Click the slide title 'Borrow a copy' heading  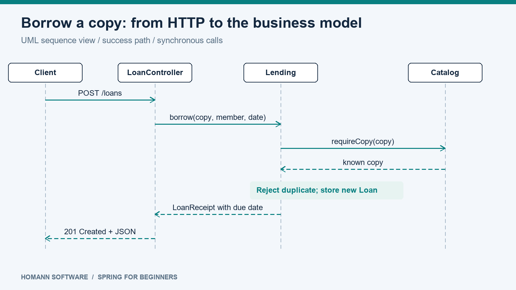point(191,23)
